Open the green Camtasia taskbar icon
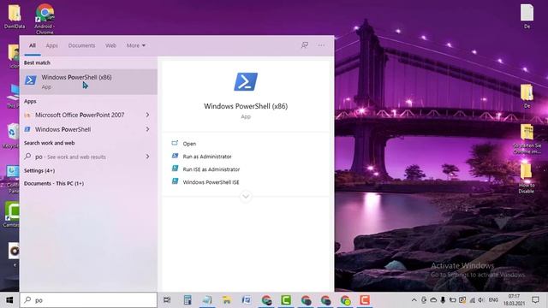548x308 pixels. point(286,300)
